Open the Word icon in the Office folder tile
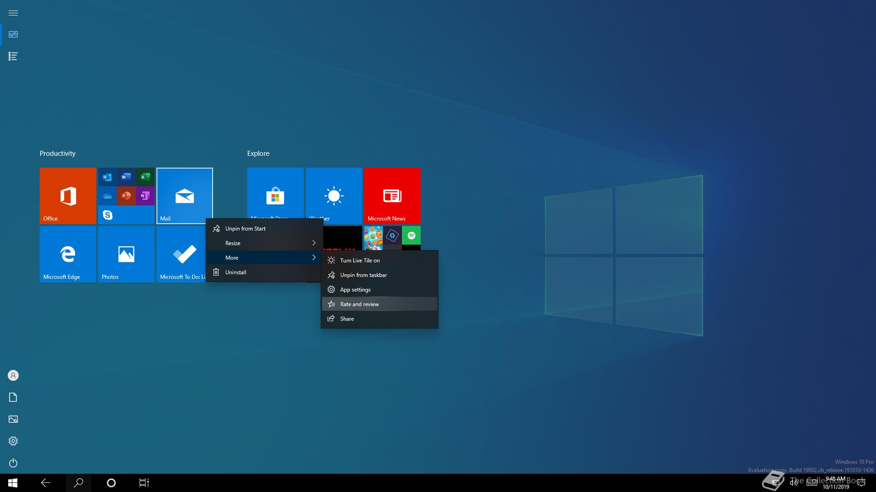Screen dimensions: 876x492 [x=126, y=177]
